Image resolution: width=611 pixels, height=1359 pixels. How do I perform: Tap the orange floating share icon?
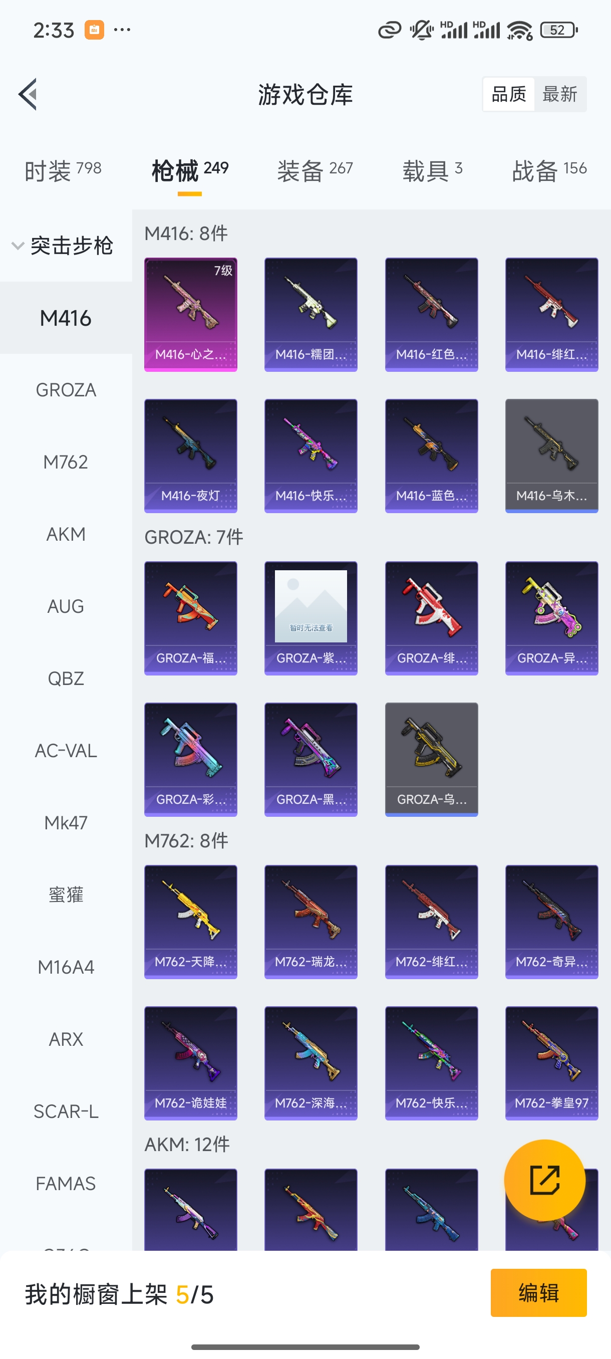coord(544,1180)
